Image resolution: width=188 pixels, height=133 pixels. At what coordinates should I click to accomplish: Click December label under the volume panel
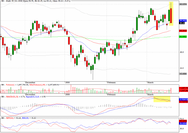pyautogui.click(x=30, y=94)
